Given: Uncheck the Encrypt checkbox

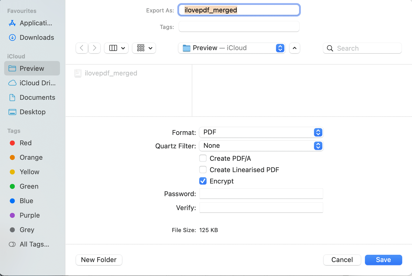Looking at the screenshot, I should click(203, 181).
